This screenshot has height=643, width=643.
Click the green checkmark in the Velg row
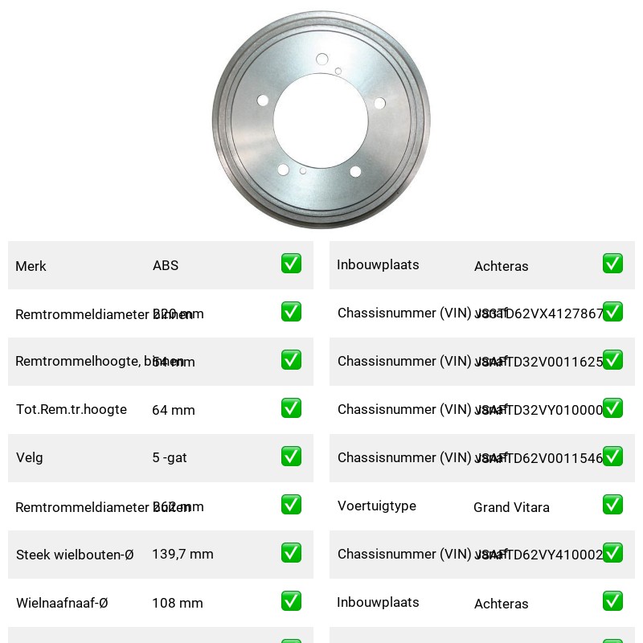[x=291, y=457]
